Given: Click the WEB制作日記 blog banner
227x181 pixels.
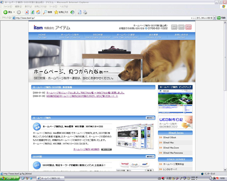Looking at the screenshot, I should [x=175, y=122].
